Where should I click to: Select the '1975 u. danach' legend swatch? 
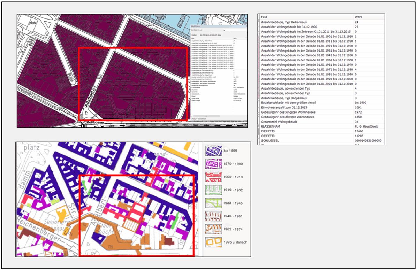click(x=213, y=242)
